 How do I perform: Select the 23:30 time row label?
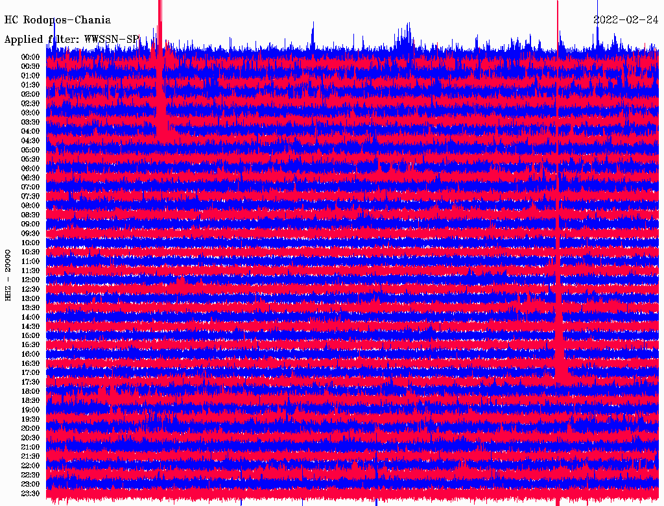[30, 493]
